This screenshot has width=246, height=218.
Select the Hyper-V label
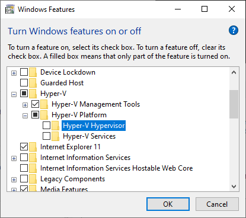pos(53,94)
